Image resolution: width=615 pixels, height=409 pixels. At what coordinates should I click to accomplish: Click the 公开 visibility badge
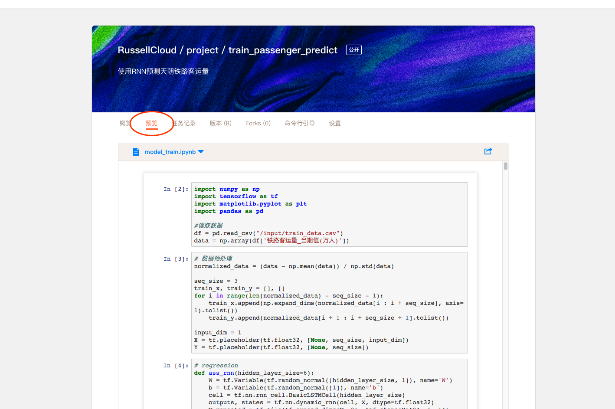coord(354,50)
